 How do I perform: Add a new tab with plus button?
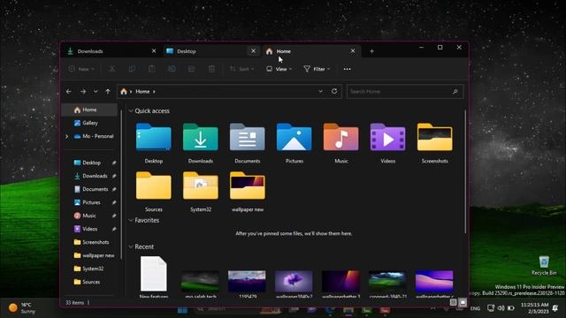(371, 51)
